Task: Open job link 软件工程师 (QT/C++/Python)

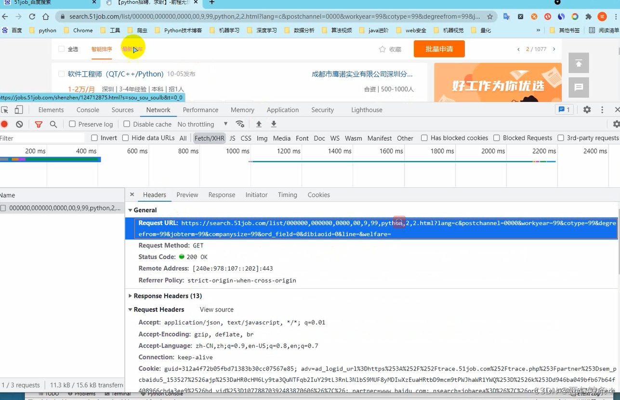Action: tap(116, 74)
